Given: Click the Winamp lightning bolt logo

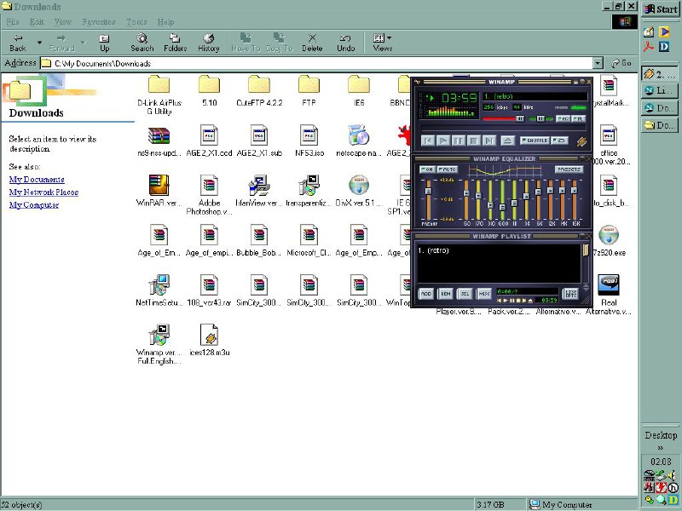Looking at the screenshot, I should point(581,141).
